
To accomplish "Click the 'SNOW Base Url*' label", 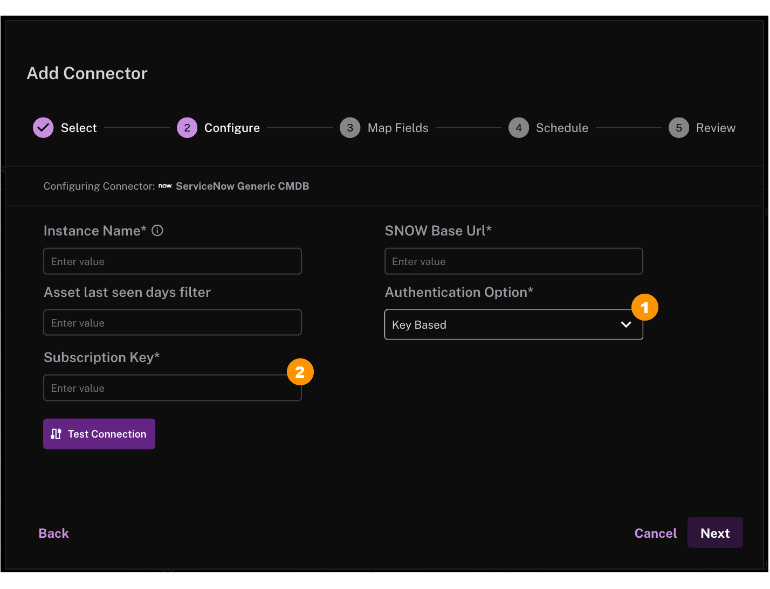I will pyautogui.click(x=438, y=231).
